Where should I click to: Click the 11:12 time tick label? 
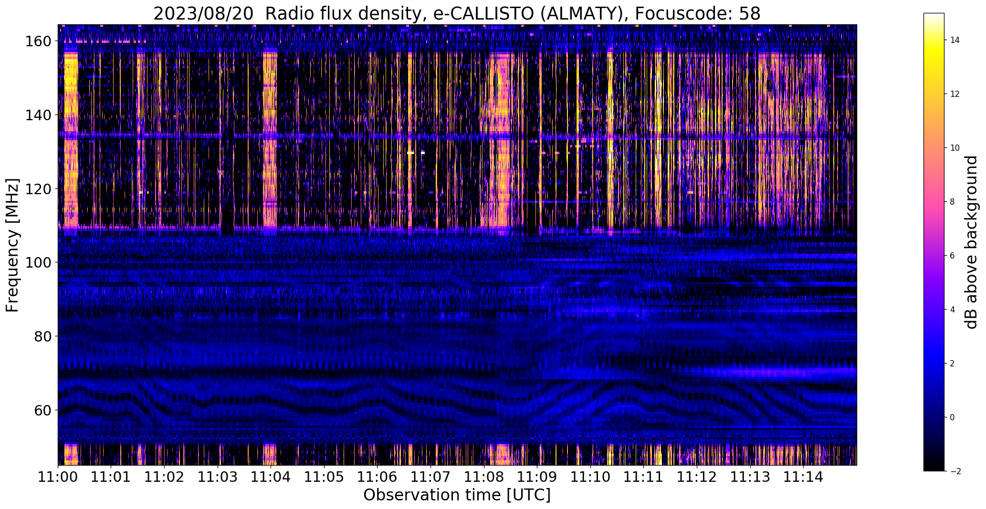tap(697, 476)
